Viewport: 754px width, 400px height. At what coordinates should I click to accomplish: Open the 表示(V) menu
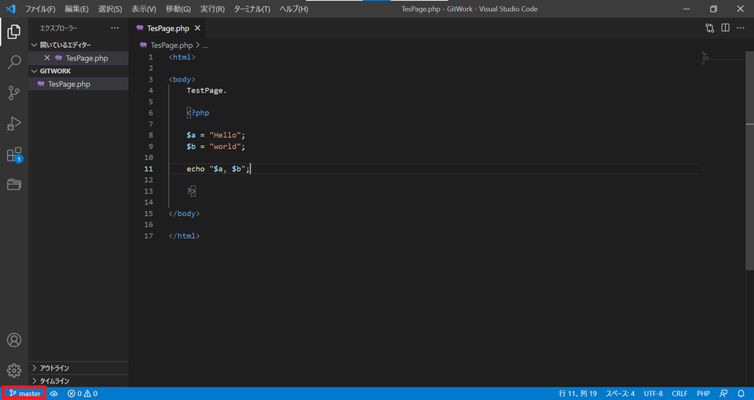(144, 9)
